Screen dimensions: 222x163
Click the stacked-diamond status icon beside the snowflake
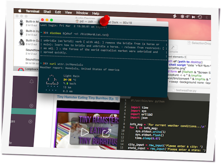point(175,16)
